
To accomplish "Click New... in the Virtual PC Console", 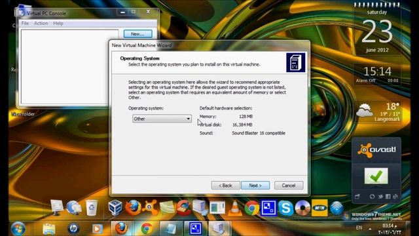I will tap(137, 34).
